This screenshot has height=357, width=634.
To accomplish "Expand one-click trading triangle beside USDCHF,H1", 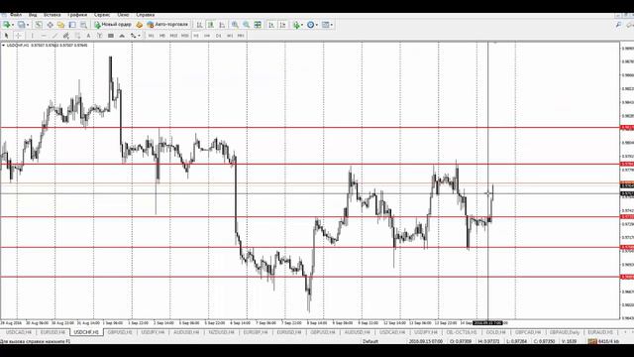I will coord(3,46).
